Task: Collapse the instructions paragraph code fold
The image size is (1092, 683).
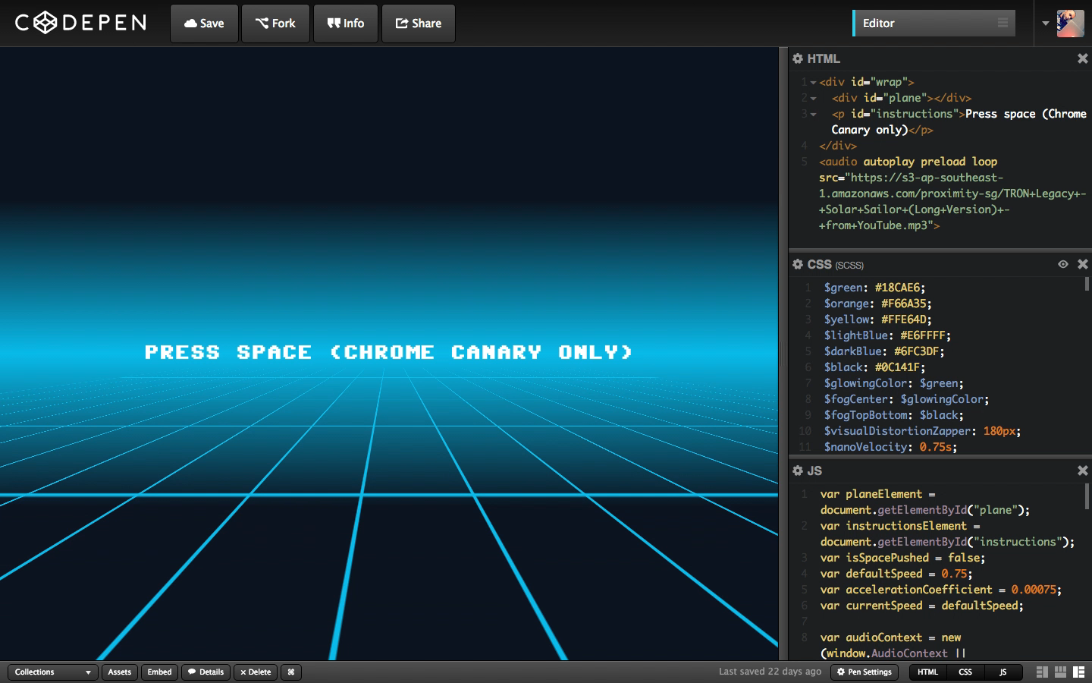Action: tap(813, 114)
